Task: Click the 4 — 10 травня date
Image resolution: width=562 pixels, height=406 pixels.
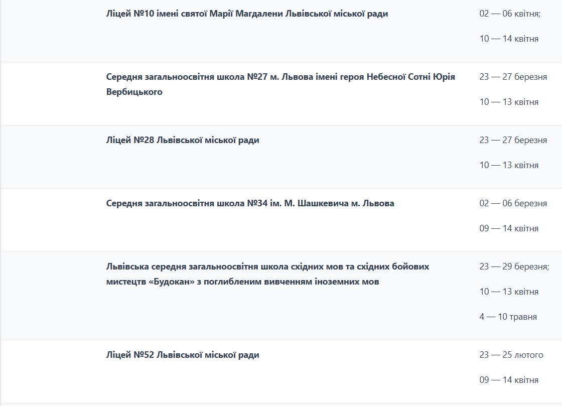Action: [508, 317]
